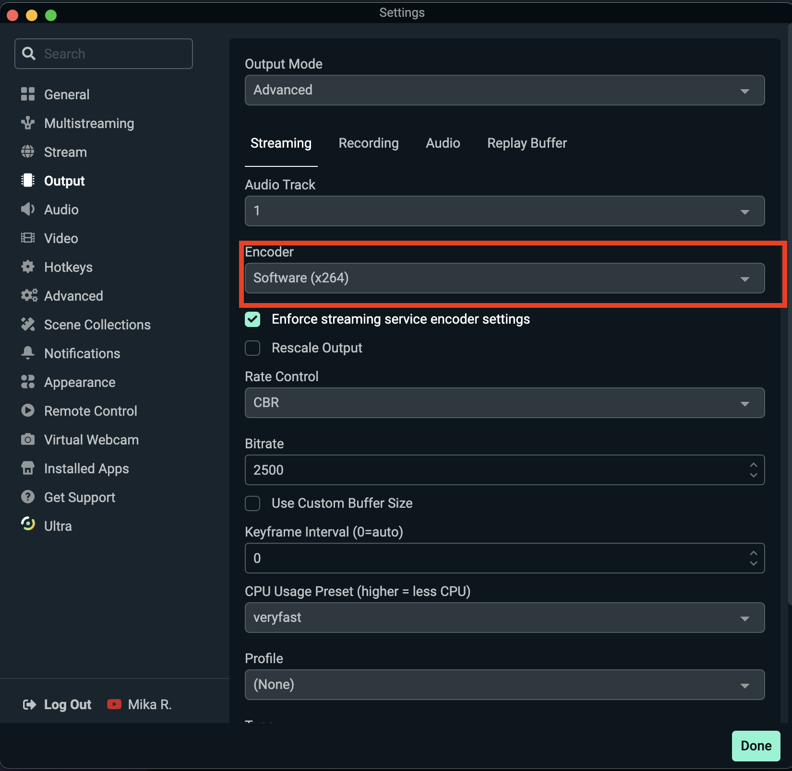This screenshot has width=792, height=771.
Task: Open the Rate Control dropdown
Action: pos(504,403)
